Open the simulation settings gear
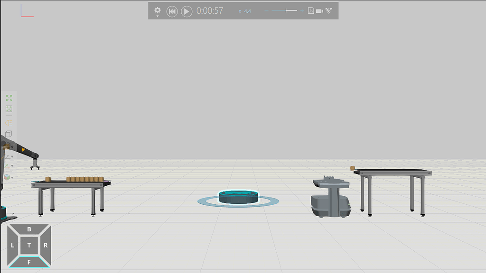The height and width of the screenshot is (273, 486). [x=158, y=10]
